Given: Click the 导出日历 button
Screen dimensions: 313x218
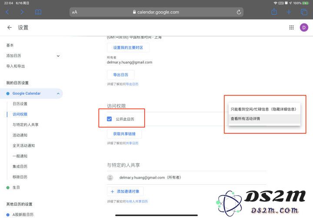Looking at the screenshot, I should 120,75.
